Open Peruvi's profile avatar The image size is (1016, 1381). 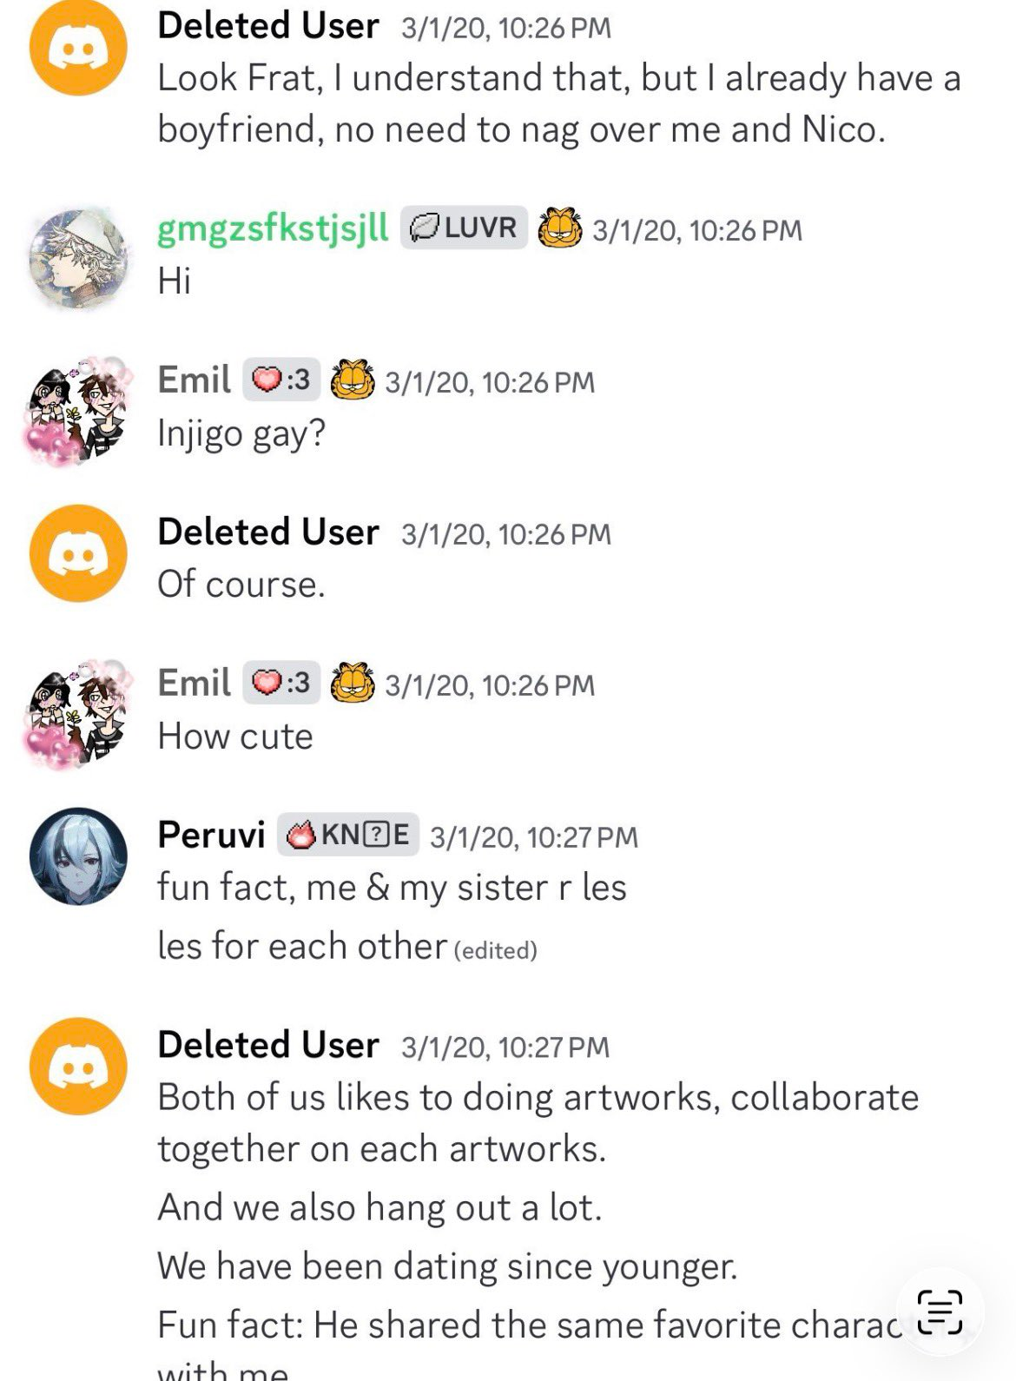pyautogui.click(x=78, y=856)
